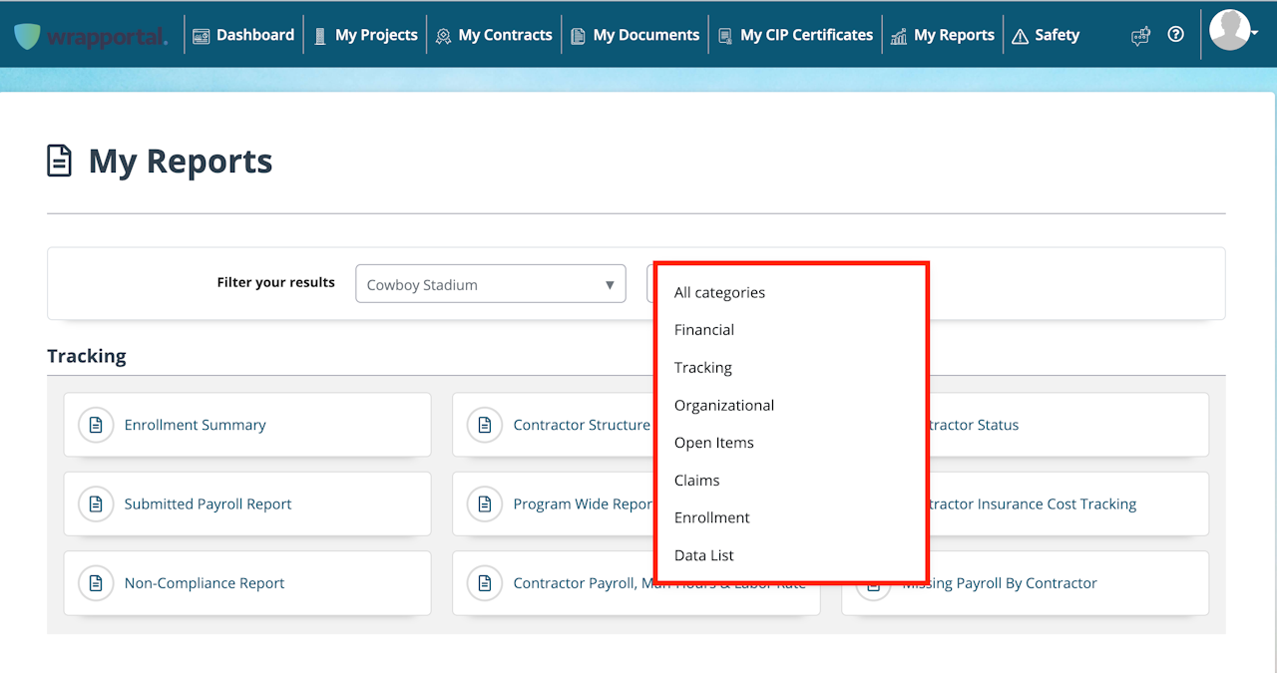Open the Non-Compliance Report
The image size is (1277, 673).
point(247,583)
